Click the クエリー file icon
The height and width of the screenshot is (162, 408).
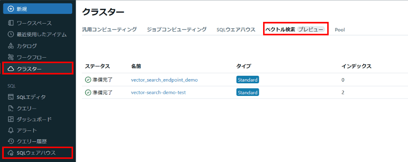click(x=11, y=108)
